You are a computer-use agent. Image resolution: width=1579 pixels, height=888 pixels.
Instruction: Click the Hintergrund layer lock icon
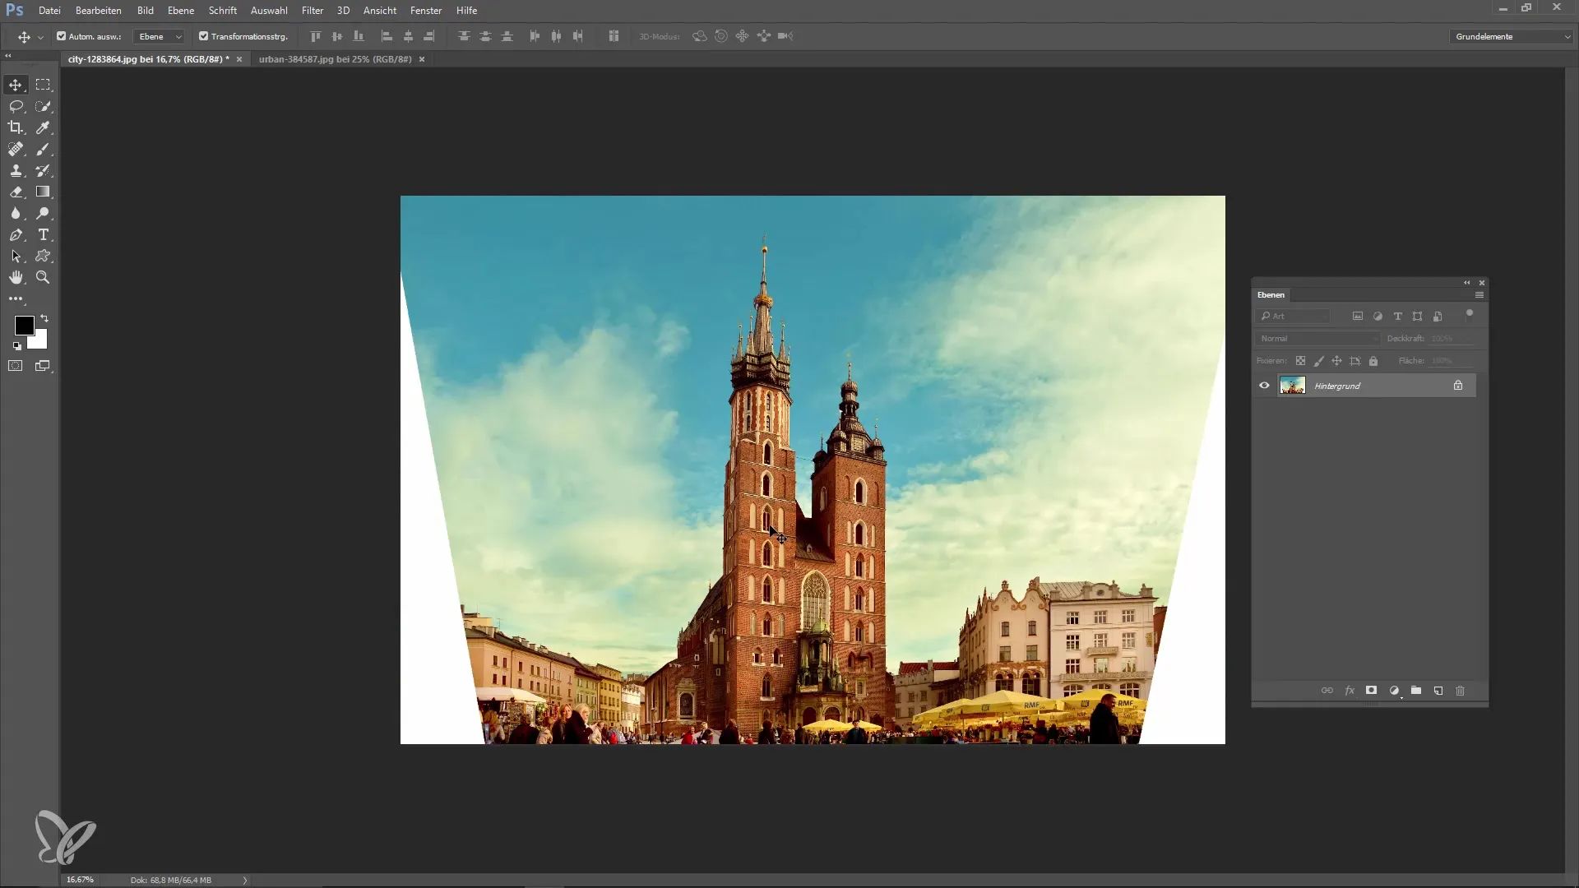pyautogui.click(x=1458, y=386)
